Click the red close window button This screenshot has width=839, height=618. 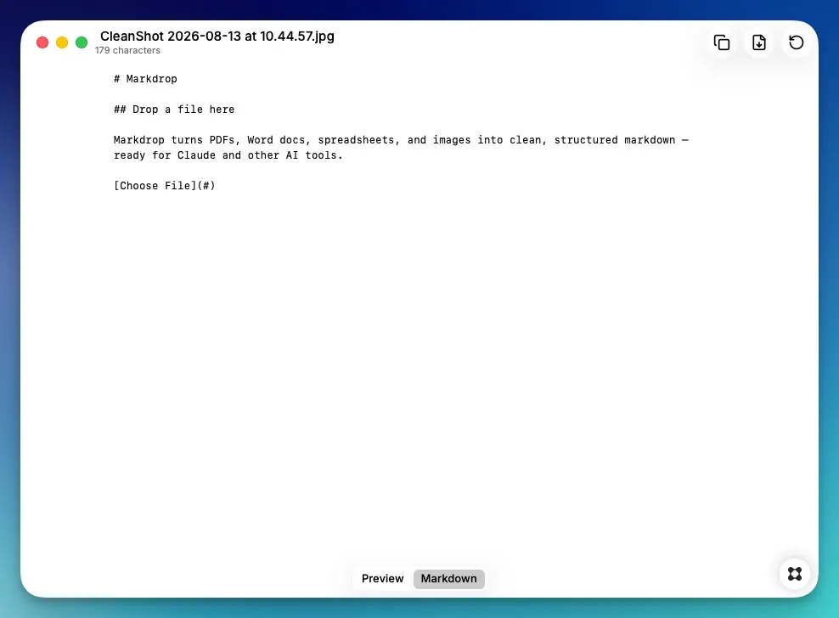point(42,42)
